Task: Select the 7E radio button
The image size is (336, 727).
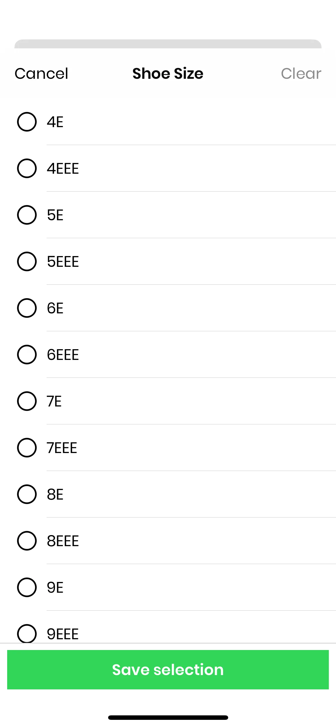Action: tap(27, 401)
